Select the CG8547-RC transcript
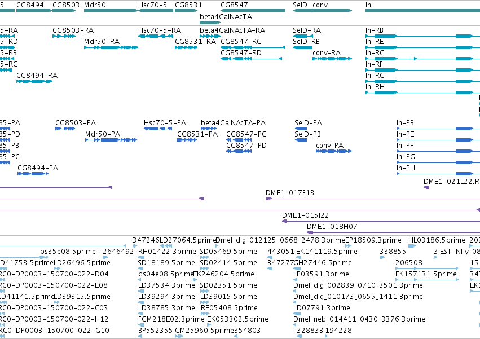This screenshot has height=339, width=480. pyautogui.click(x=253, y=47)
